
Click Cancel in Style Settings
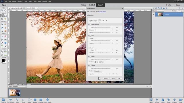tap(113, 79)
